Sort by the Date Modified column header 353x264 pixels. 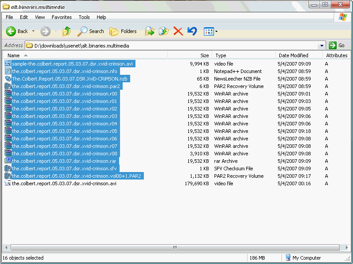tap(299, 55)
